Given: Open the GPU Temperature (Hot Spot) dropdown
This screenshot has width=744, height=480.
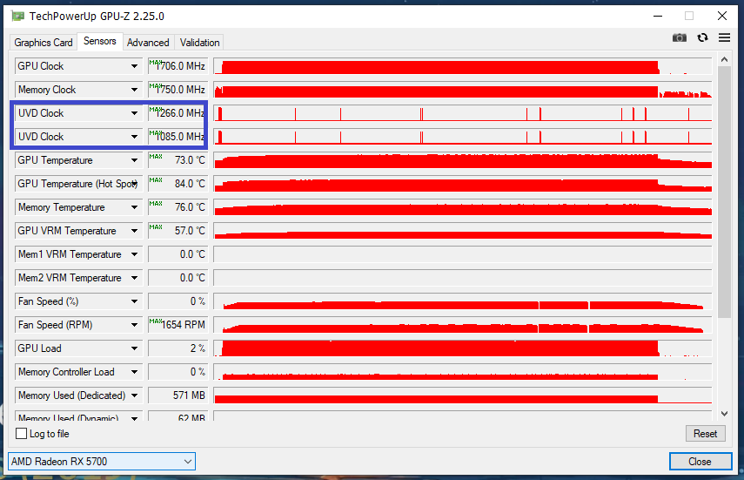Looking at the screenshot, I should pos(135,184).
